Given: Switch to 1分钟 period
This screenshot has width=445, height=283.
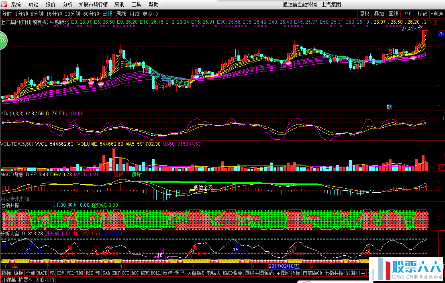Looking at the screenshot, I should coord(22,14).
